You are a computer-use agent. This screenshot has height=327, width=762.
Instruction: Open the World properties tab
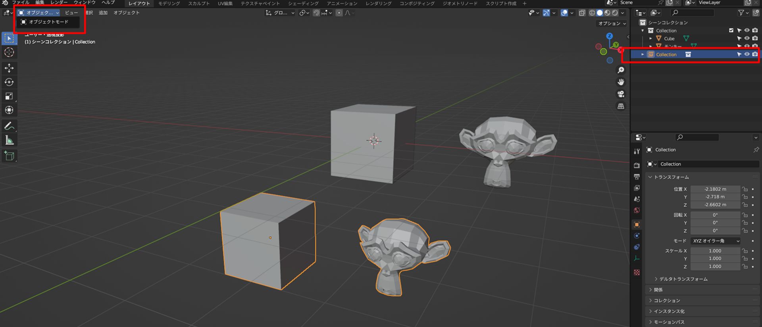coord(637,210)
